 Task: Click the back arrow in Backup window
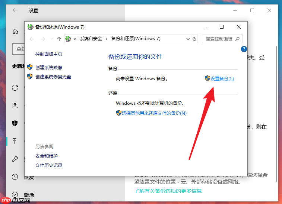pos(32,39)
